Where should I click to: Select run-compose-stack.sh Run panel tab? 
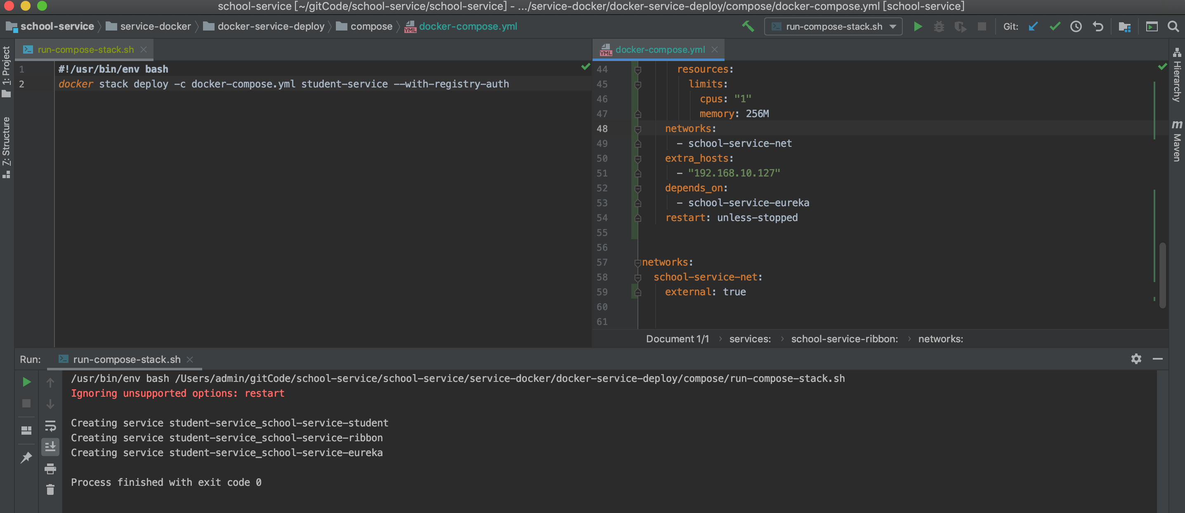(127, 360)
